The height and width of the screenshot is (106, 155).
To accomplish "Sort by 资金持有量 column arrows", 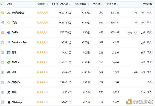I will coord(88,4).
